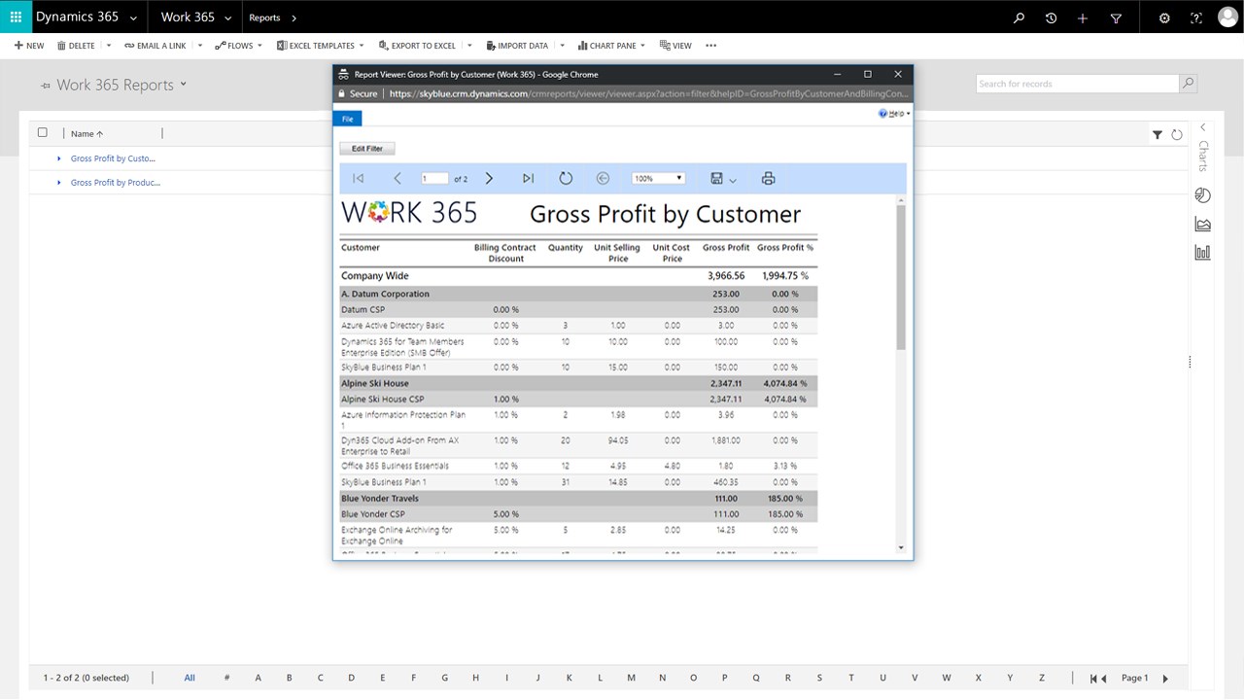
Task: Click EMAIL A LINK command
Action: tap(155, 46)
